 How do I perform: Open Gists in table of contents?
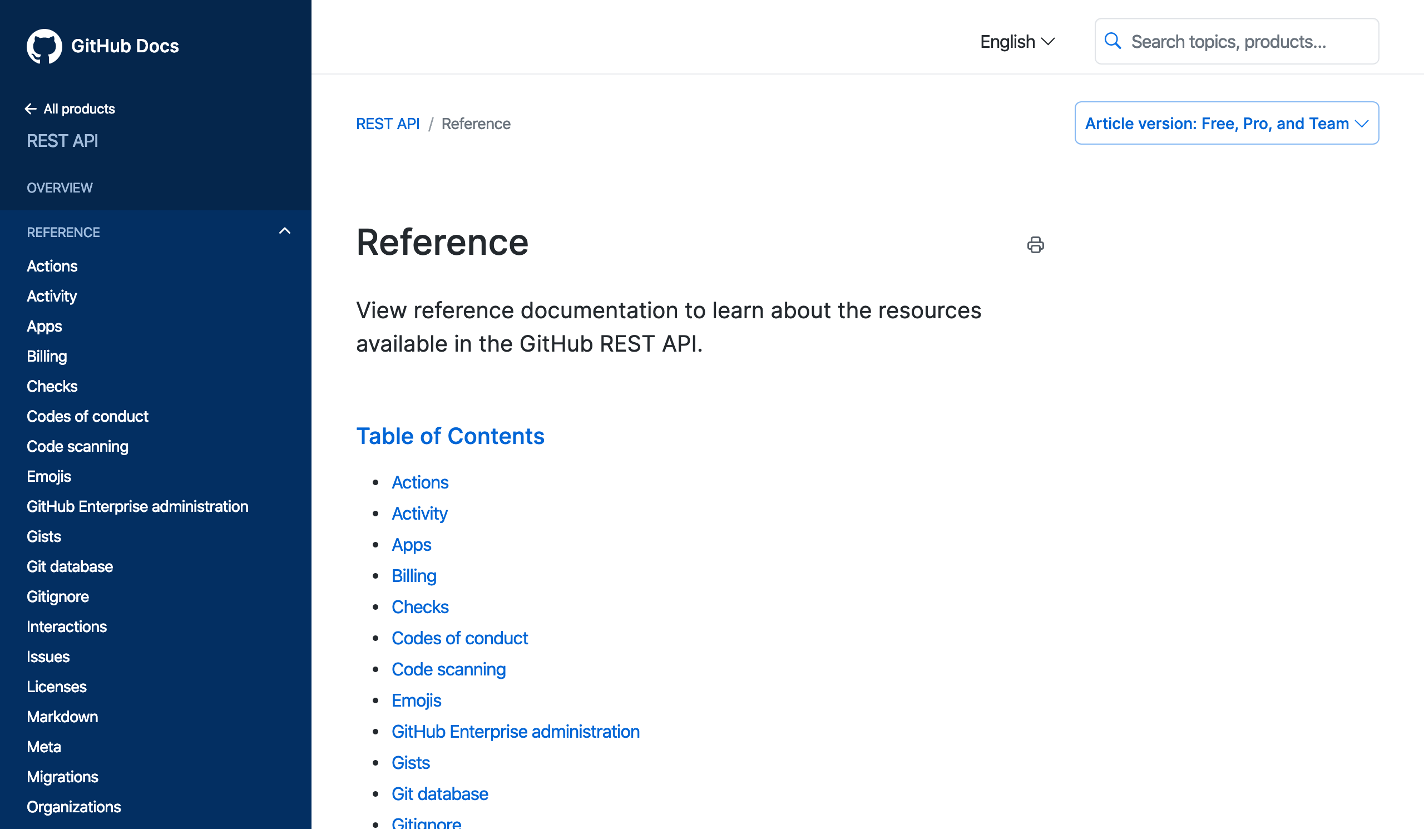[411, 762]
